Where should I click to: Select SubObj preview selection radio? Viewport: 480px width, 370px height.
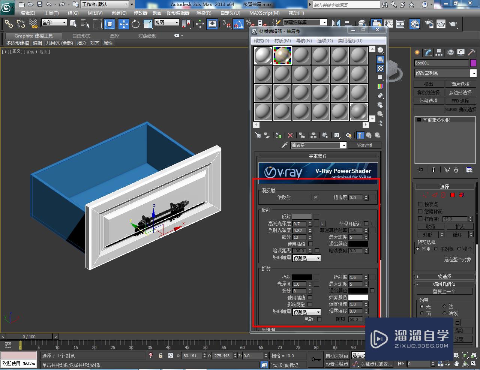(x=436, y=249)
